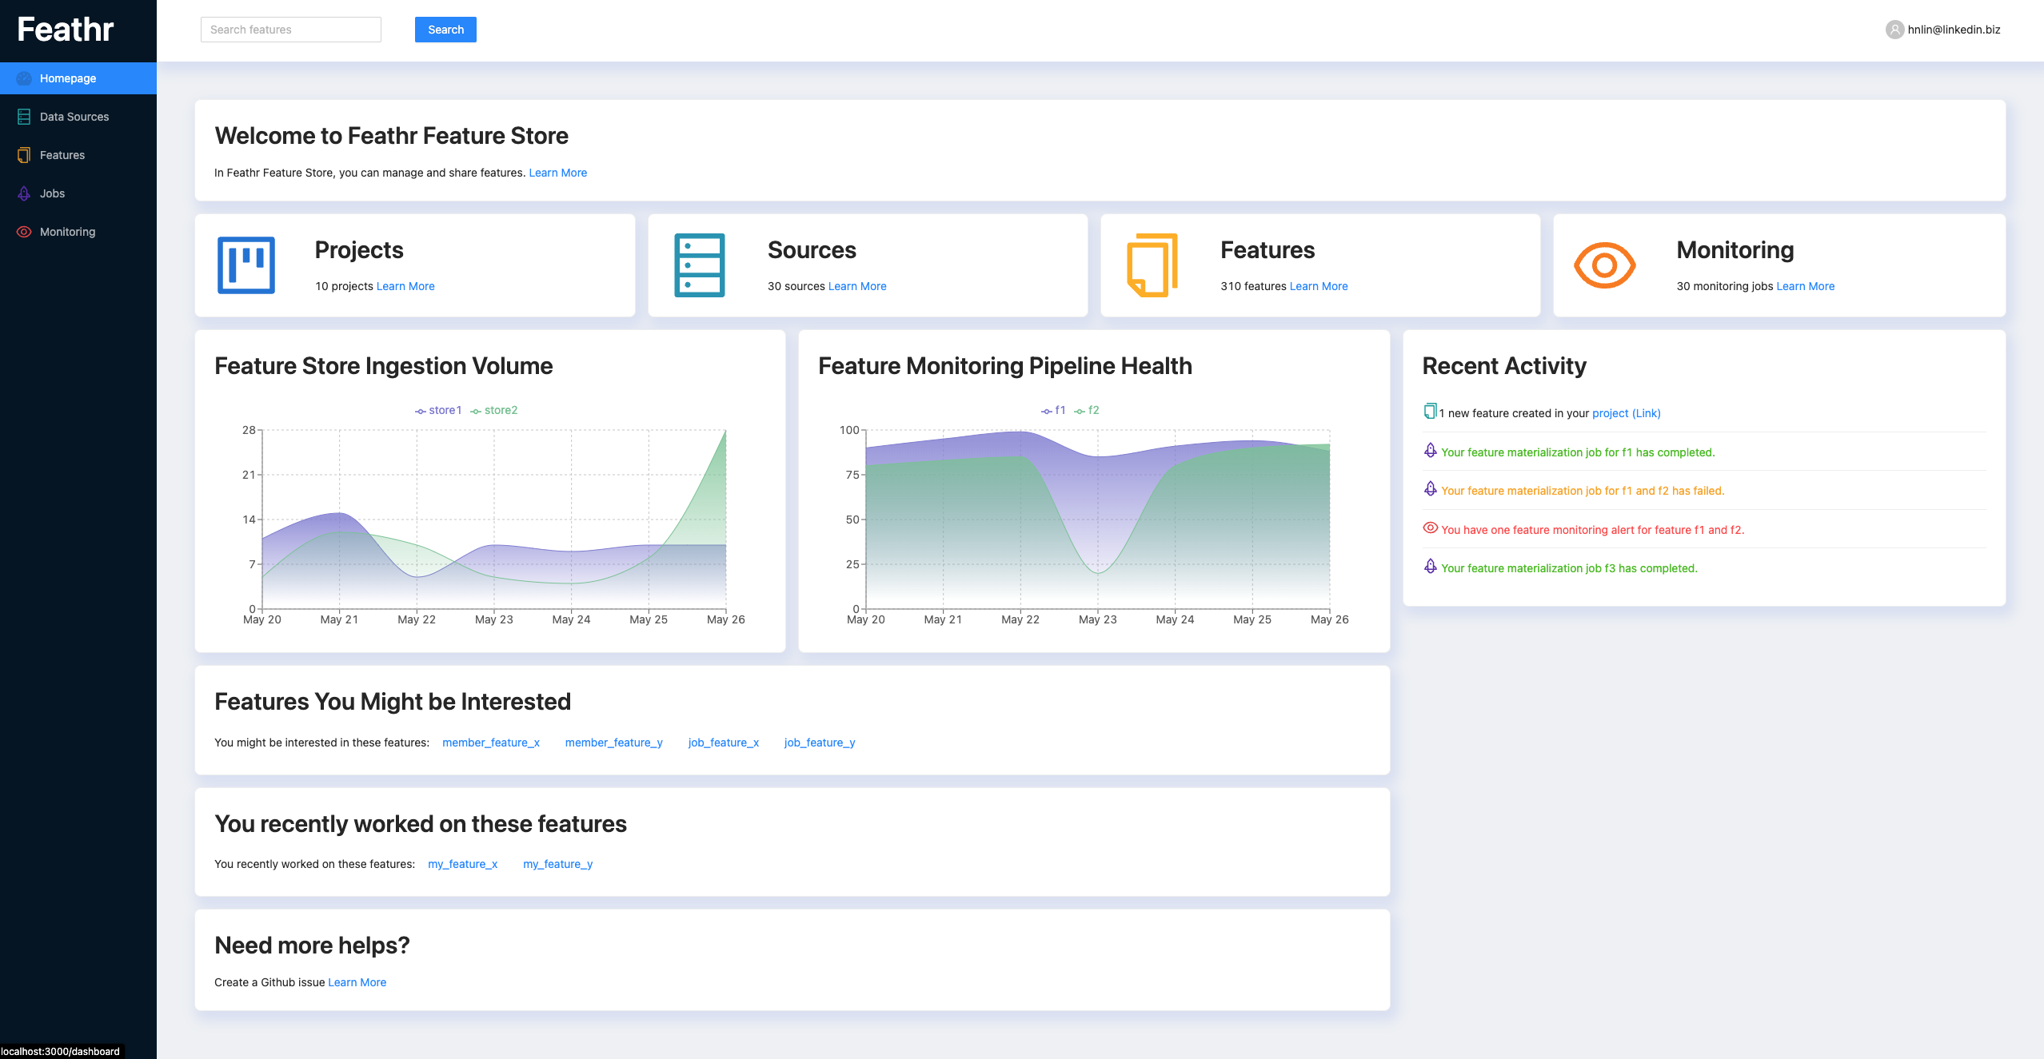Click the hnlin@linkedin.biz username
The image size is (2044, 1059).
tap(1954, 30)
